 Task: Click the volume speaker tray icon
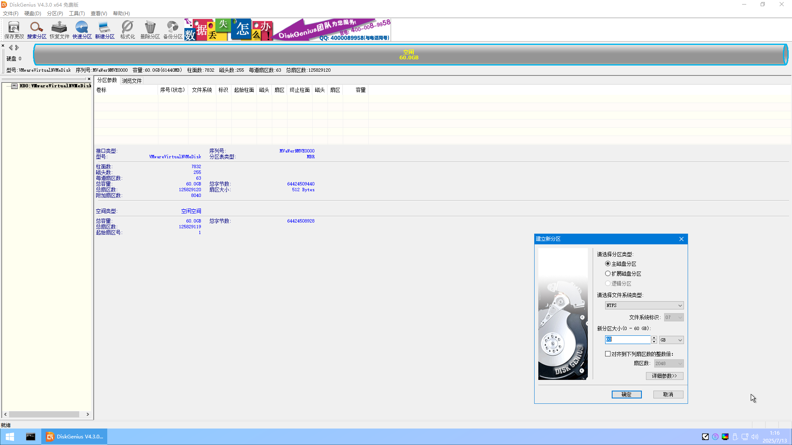tap(755, 437)
